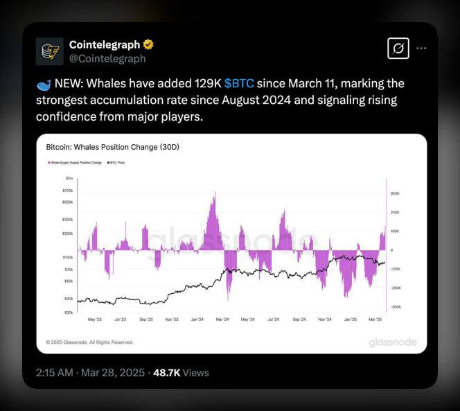460x411 pixels.
Task: Click the Bitcoin: Whales Position Change chart title
Action: 113,147
